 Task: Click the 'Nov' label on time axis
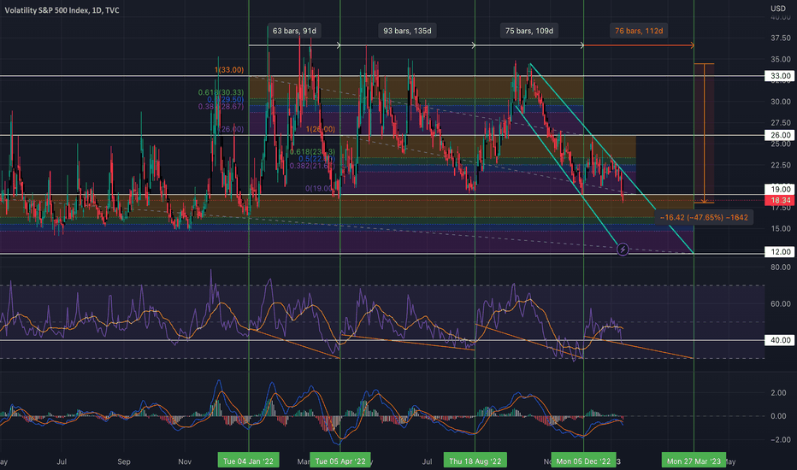tap(185, 461)
